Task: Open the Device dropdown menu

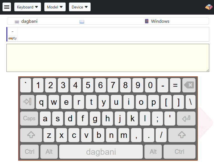Action: [80, 7]
